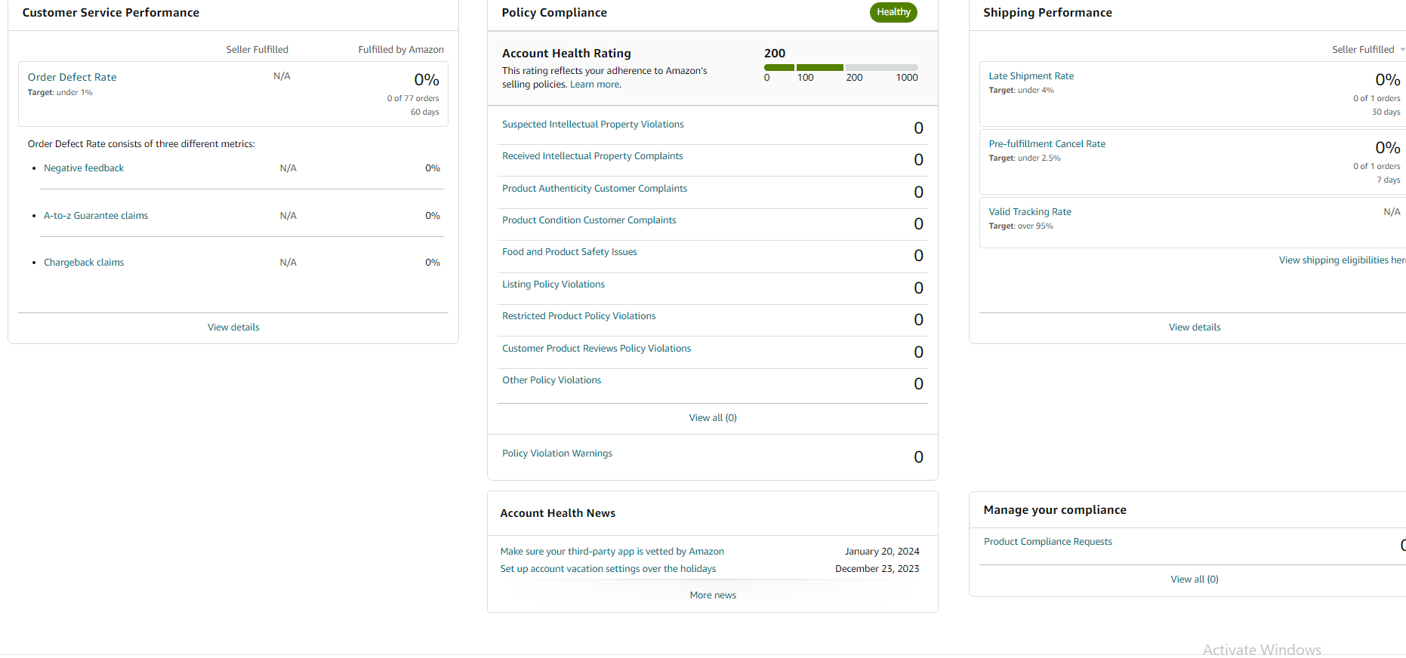Open Policy Violation Warnings

pos(557,454)
